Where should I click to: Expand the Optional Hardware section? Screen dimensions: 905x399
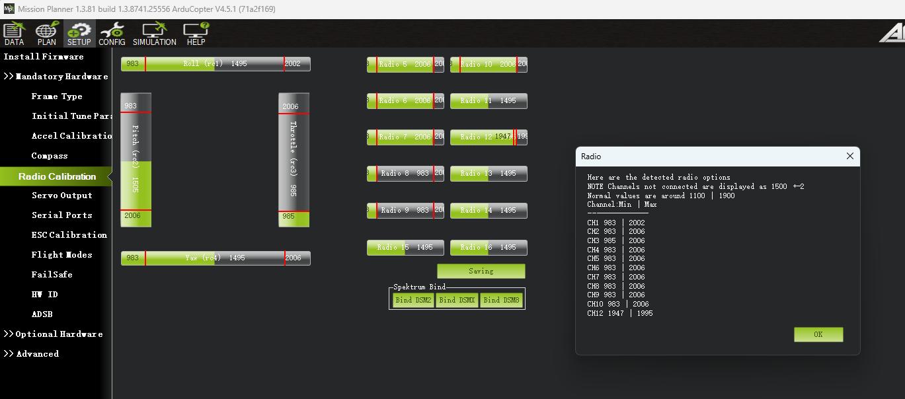(53, 334)
